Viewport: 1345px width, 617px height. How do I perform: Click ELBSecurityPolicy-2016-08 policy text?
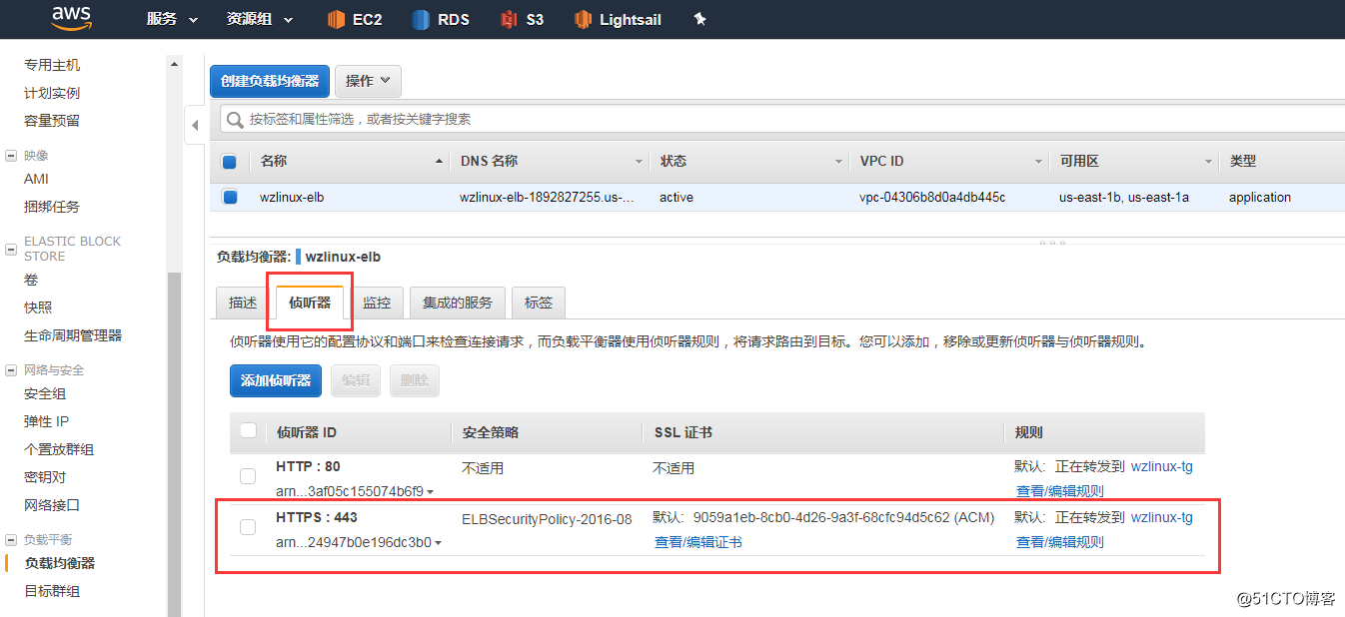coord(547,519)
